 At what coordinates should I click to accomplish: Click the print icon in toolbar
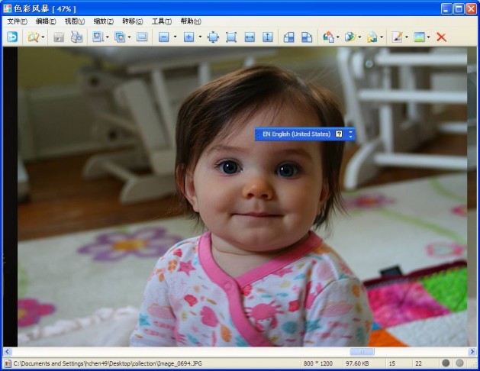(x=76, y=37)
